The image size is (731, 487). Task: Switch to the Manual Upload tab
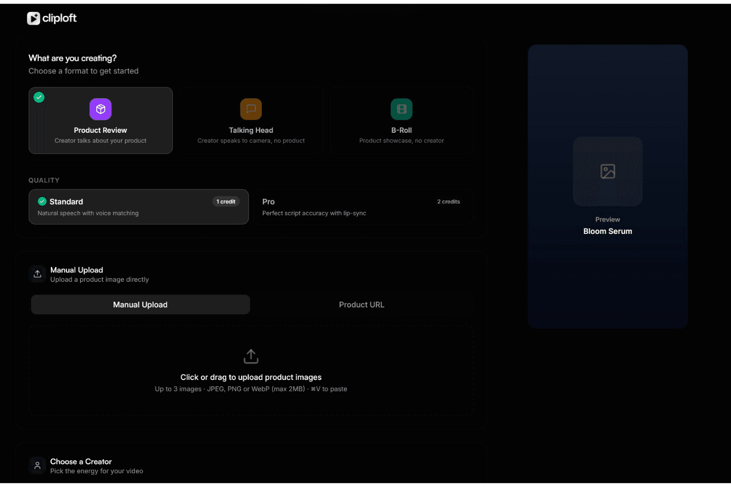(140, 304)
